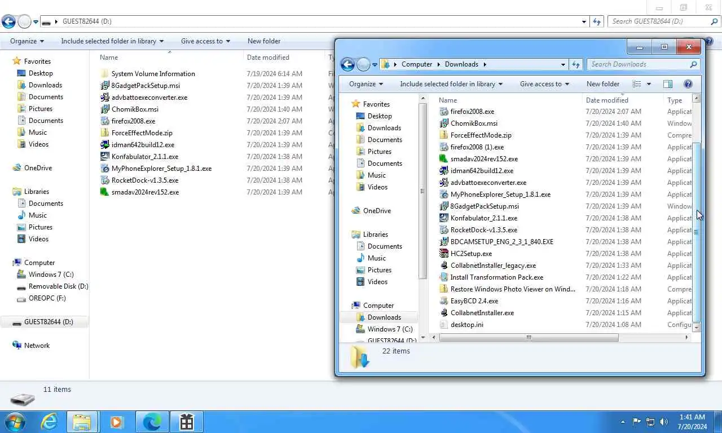Select idman642build12.exe icon in Downloads list

444,171
